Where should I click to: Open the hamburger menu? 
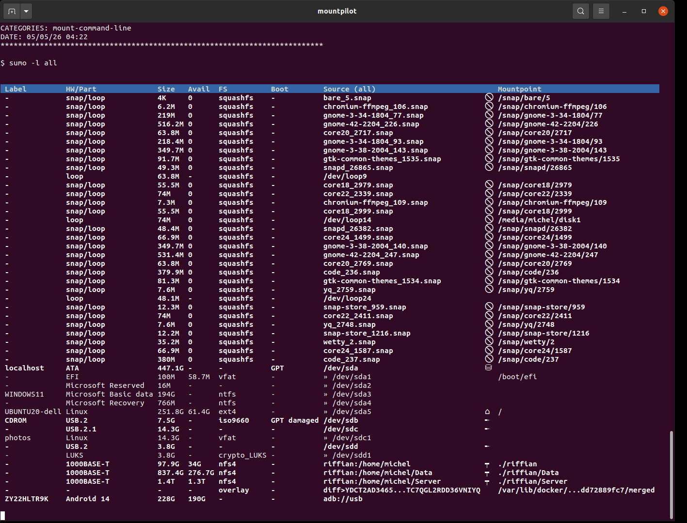pyautogui.click(x=601, y=11)
